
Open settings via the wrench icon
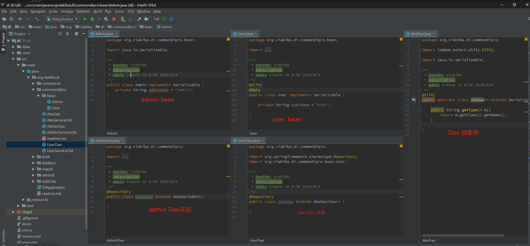click(139, 19)
